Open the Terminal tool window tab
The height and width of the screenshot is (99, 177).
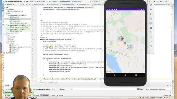(x=60, y=95)
